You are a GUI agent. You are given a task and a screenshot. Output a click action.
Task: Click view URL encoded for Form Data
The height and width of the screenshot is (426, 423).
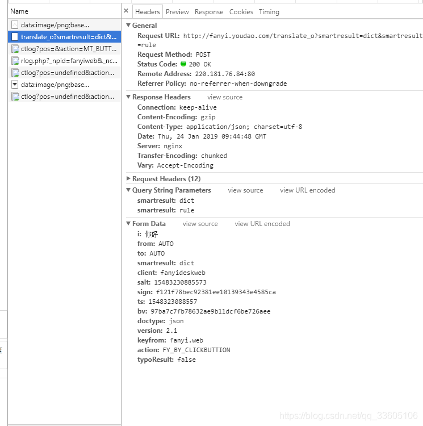[x=262, y=224]
